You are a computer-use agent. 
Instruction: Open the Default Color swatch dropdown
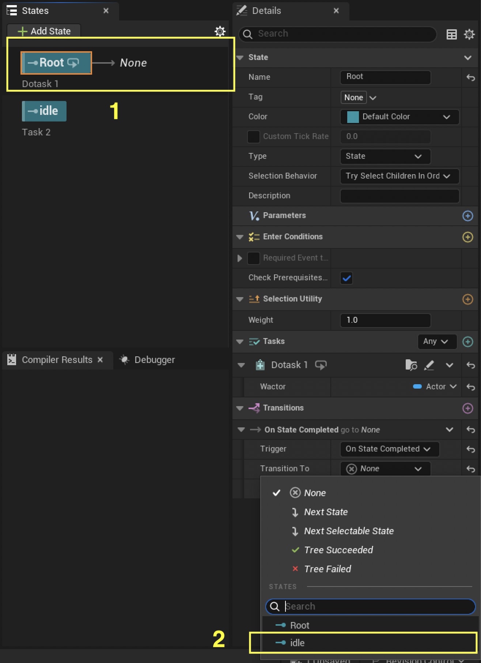click(399, 117)
